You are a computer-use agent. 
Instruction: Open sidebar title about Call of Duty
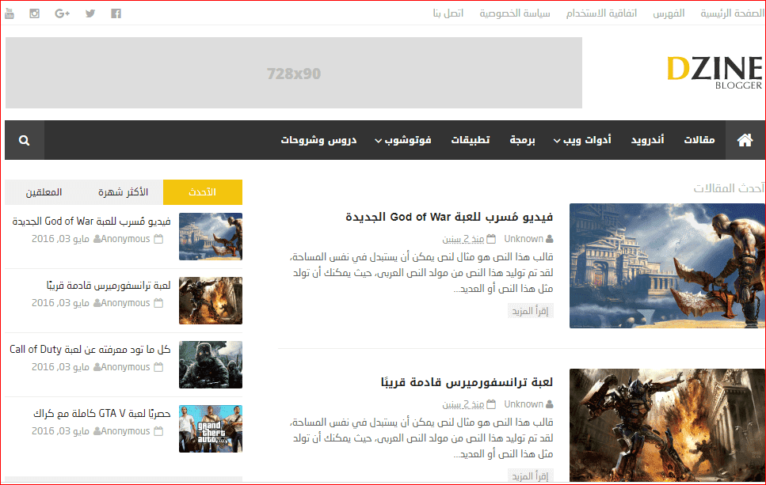coord(90,350)
